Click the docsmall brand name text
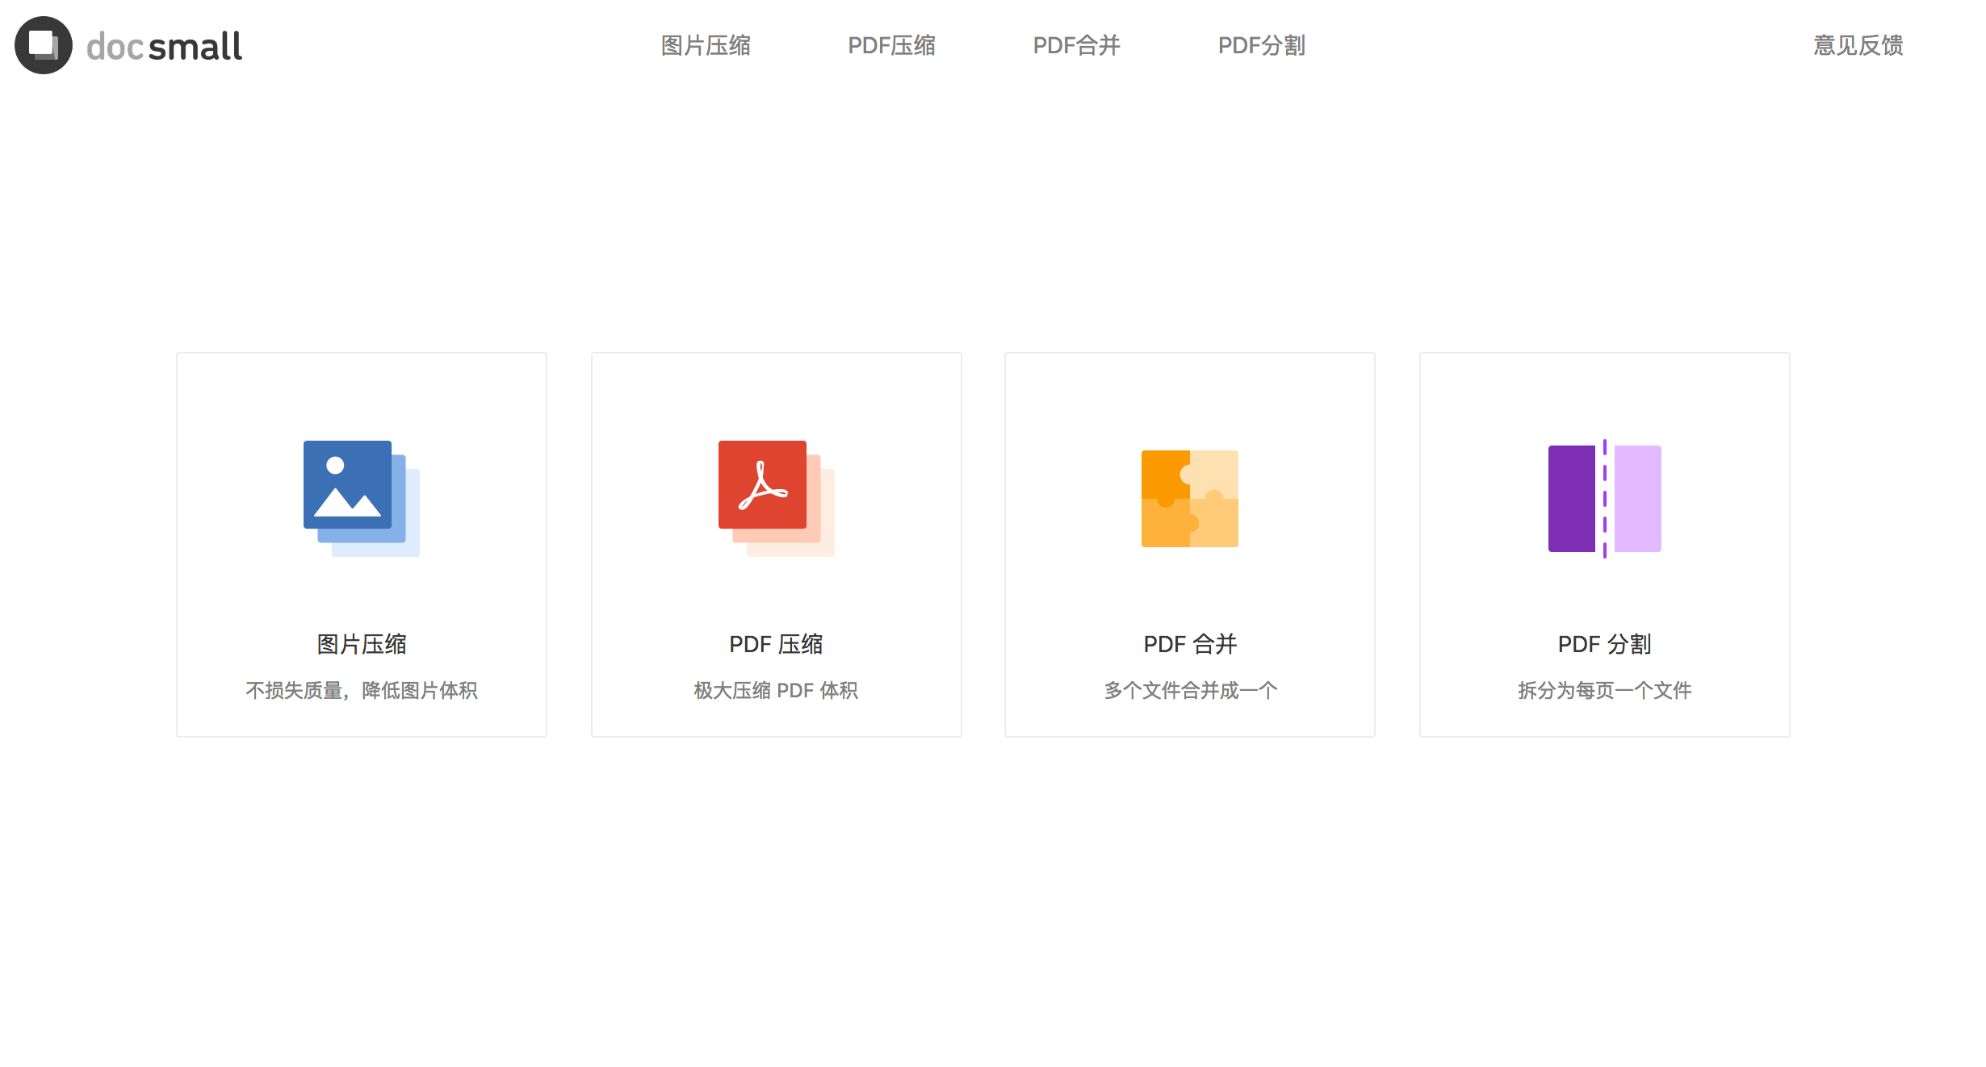Image resolution: width=1986 pixels, height=1067 pixels. click(164, 47)
